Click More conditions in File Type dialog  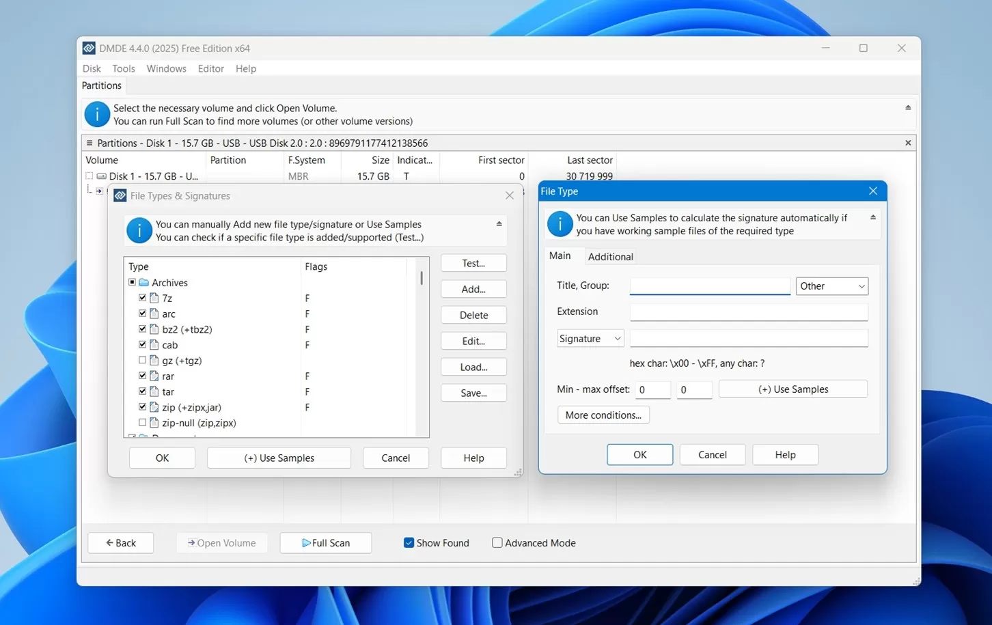603,415
